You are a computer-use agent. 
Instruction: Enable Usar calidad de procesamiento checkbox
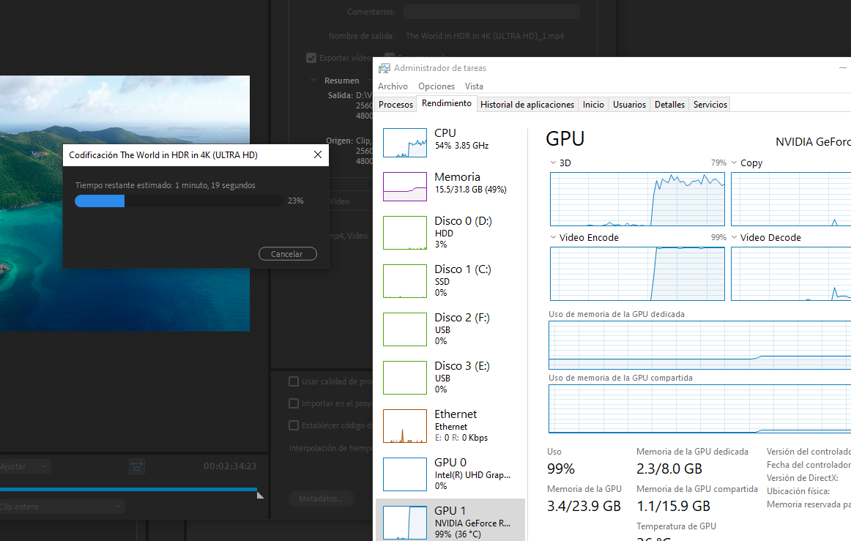294,381
